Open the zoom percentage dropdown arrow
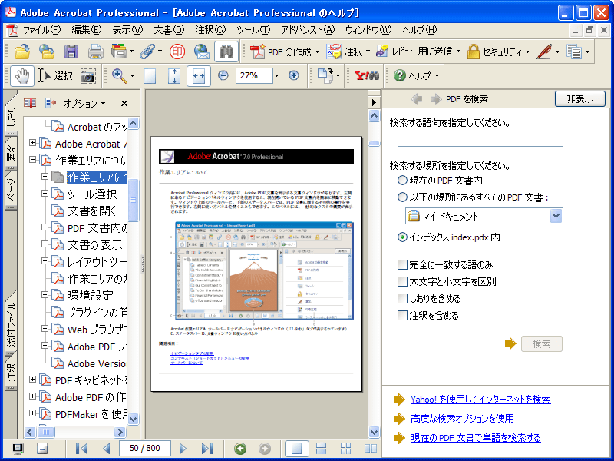This screenshot has height=461, width=614. click(x=277, y=75)
